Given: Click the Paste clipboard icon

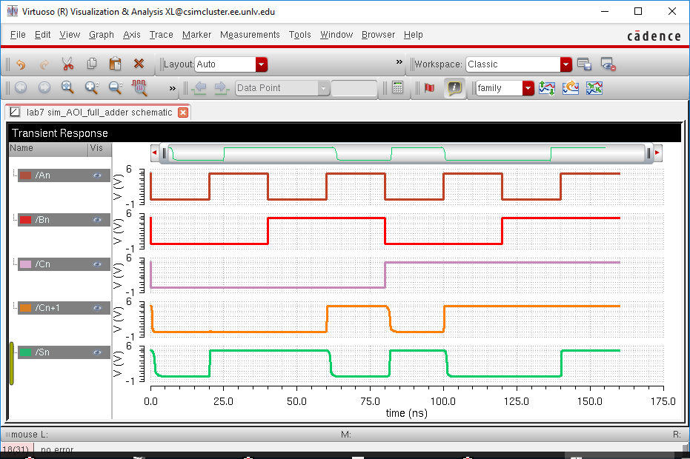Looking at the screenshot, I should point(115,64).
